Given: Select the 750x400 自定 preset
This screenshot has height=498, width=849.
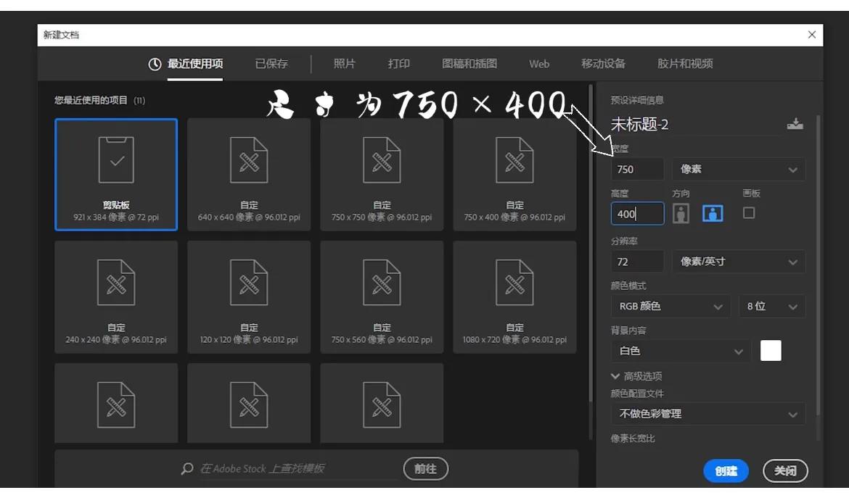Looking at the screenshot, I should pyautogui.click(x=514, y=174).
